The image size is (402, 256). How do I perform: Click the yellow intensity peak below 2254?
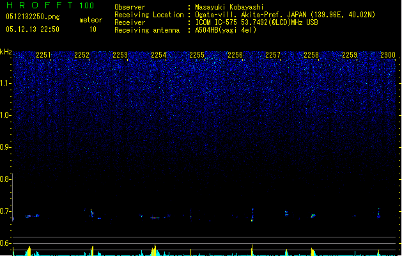click(155, 250)
